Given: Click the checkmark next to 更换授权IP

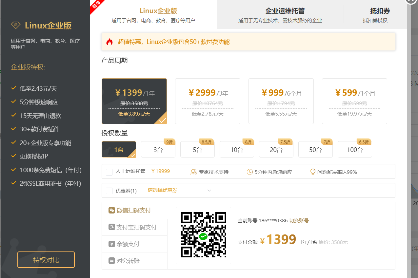Looking at the screenshot, I should 14,156.
